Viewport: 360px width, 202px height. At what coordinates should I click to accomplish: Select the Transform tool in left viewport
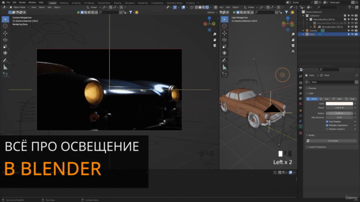tap(5, 53)
